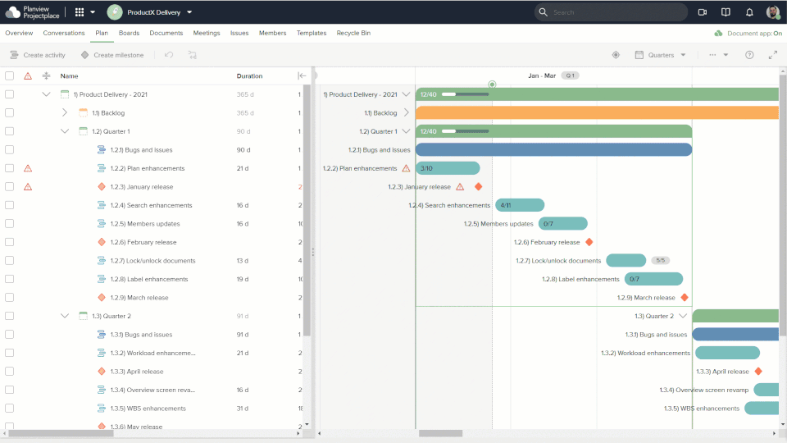Click the redo icon in toolbar
The image size is (787, 443).
pyautogui.click(x=192, y=55)
